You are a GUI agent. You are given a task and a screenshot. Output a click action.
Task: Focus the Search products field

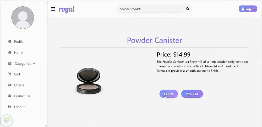click(152, 9)
